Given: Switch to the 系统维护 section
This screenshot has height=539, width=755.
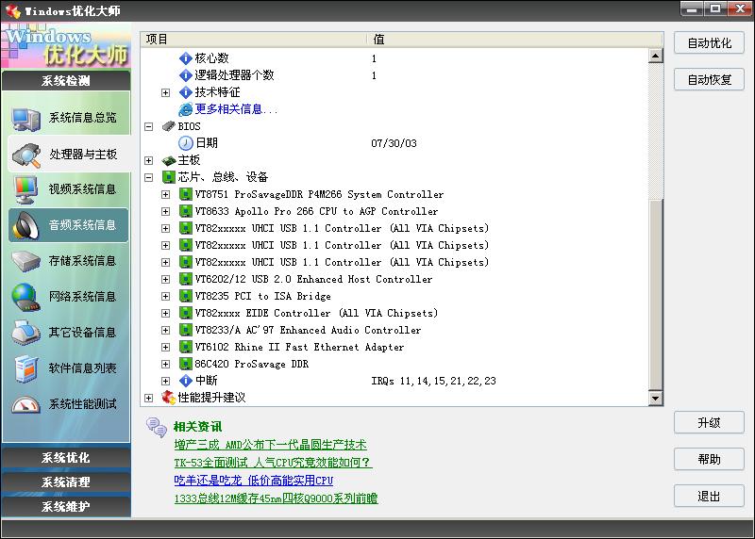Looking at the screenshot, I should 66,506.
